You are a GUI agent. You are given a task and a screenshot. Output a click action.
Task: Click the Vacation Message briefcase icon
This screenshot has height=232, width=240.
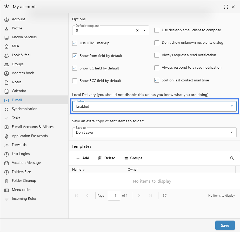click(6, 163)
